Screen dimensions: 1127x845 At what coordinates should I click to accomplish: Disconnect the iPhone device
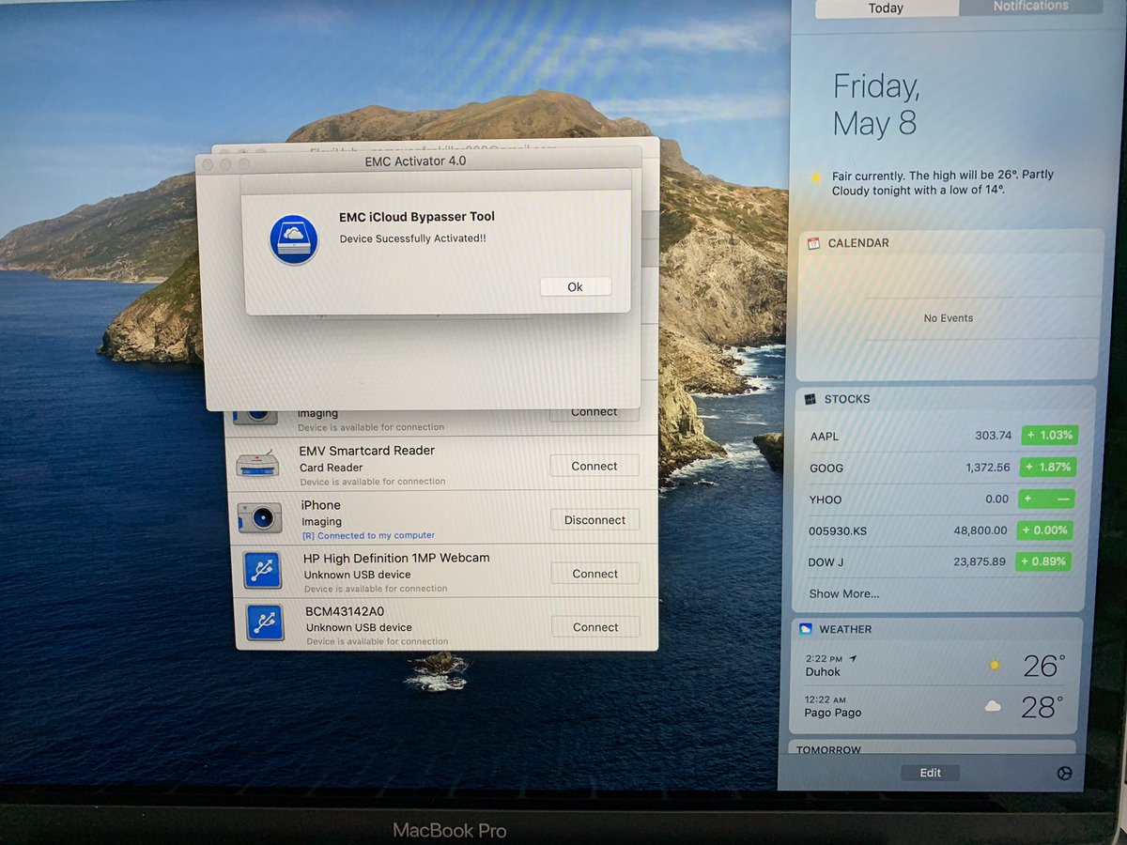pyautogui.click(x=594, y=520)
